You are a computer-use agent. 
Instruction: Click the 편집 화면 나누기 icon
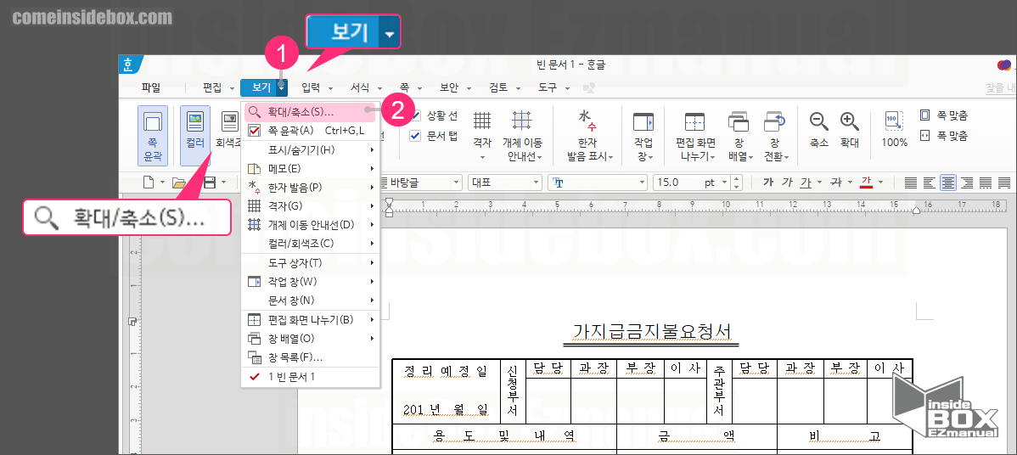(x=694, y=122)
